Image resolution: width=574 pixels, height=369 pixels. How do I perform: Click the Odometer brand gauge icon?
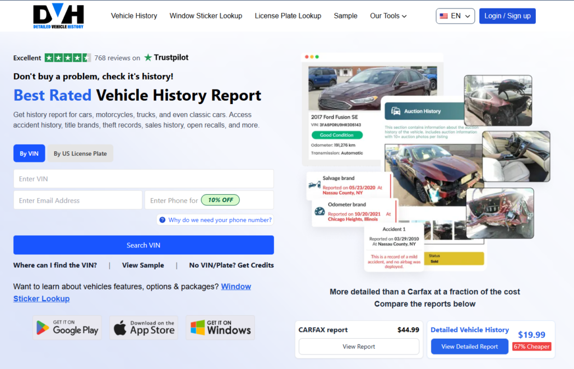coord(320,212)
